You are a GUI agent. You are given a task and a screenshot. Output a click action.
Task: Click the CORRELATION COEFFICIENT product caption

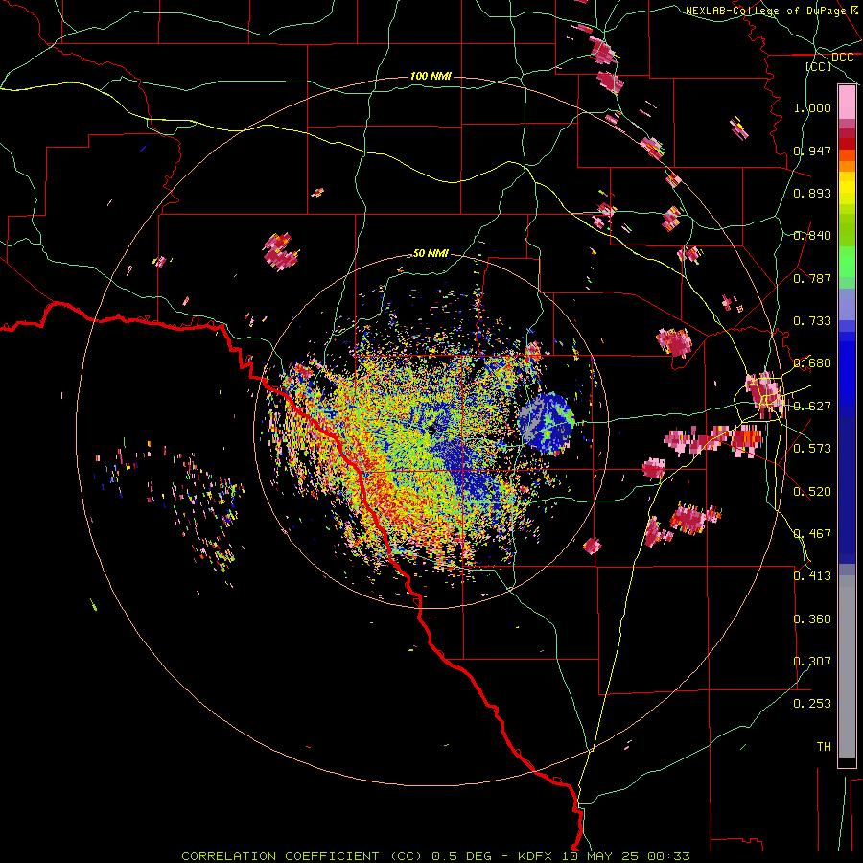point(280,856)
